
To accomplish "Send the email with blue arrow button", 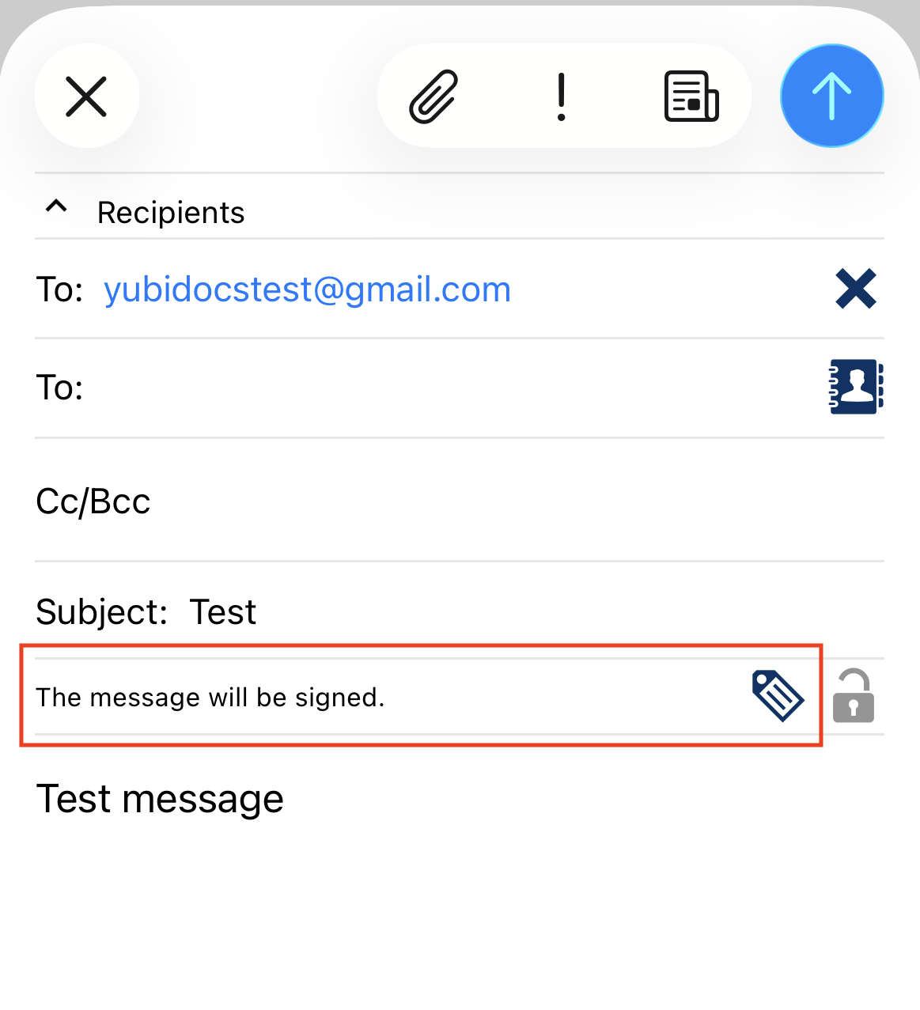I will tap(831, 96).
